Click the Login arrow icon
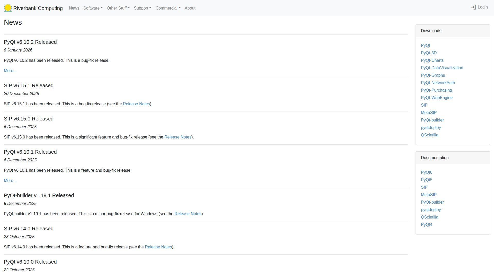 coord(473,7)
